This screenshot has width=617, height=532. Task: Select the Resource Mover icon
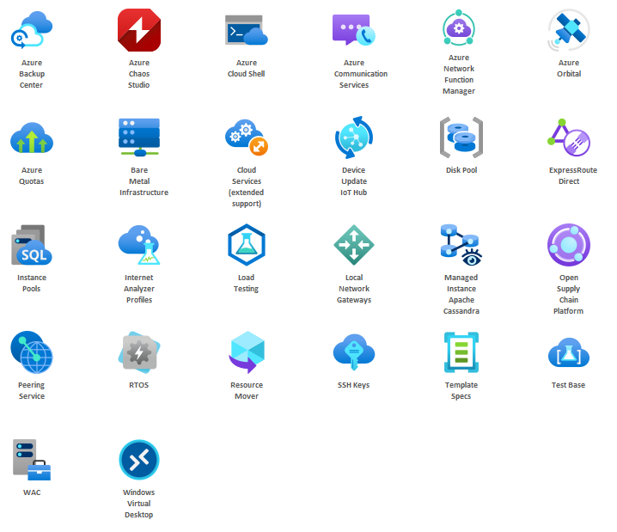pyautogui.click(x=247, y=352)
